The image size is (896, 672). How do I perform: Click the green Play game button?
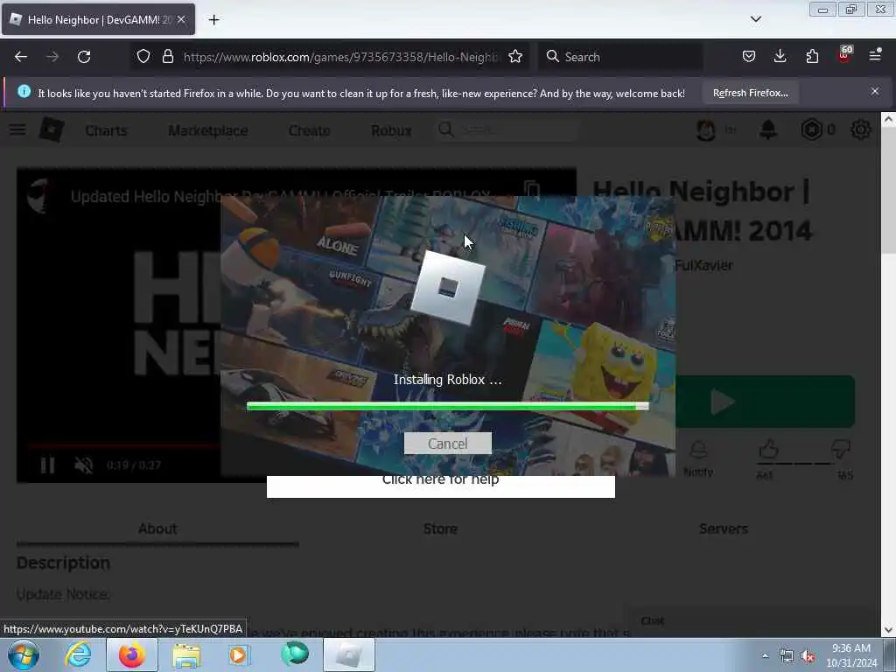tap(765, 402)
